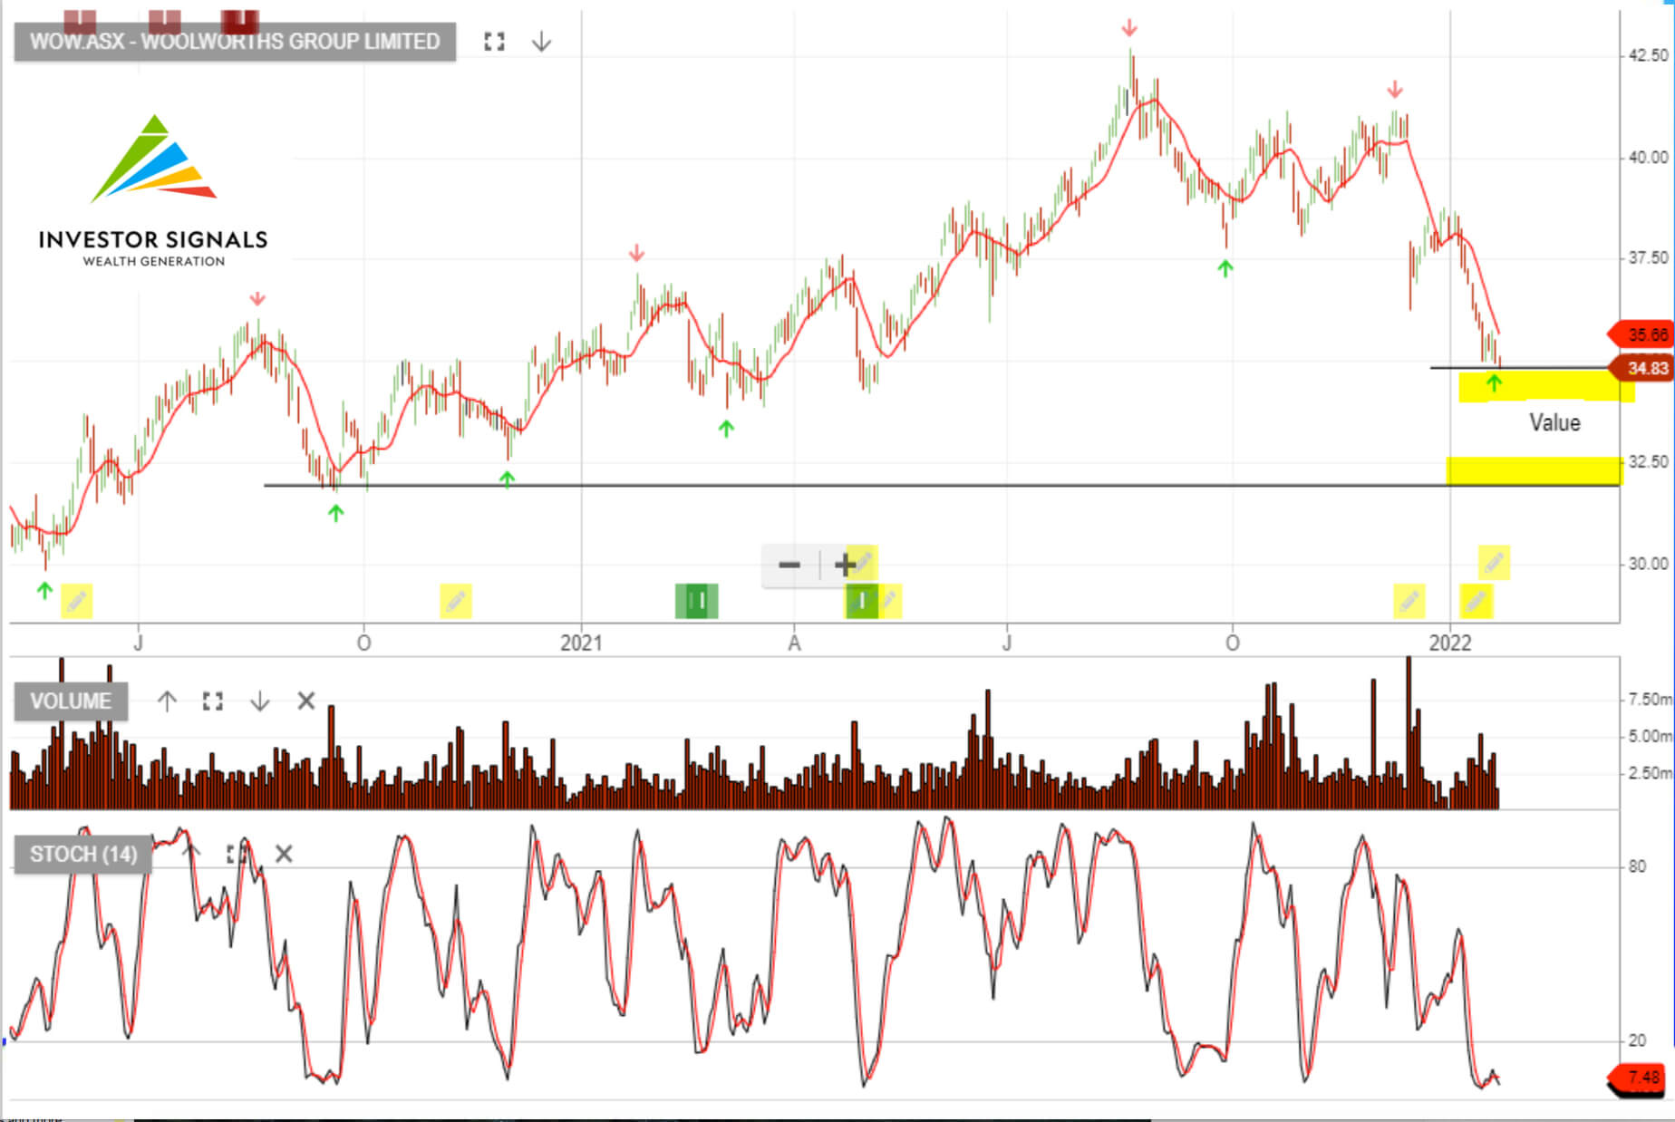Image resolution: width=1675 pixels, height=1122 pixels.
Task: Select the red sell arrow above the 42.50 peak
Action: [x=1128, y=28]
